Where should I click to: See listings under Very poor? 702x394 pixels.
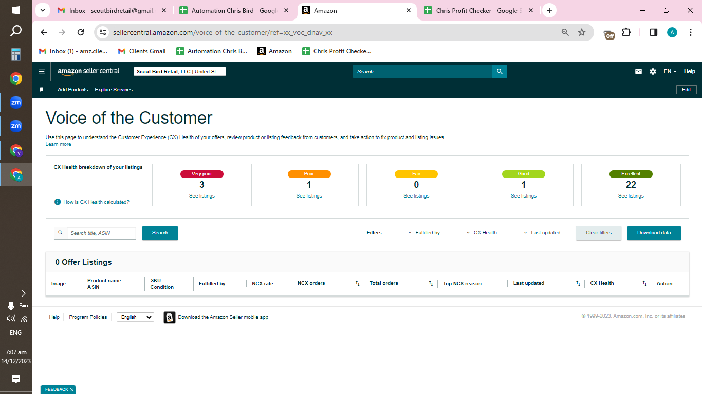tap(202, 196)
